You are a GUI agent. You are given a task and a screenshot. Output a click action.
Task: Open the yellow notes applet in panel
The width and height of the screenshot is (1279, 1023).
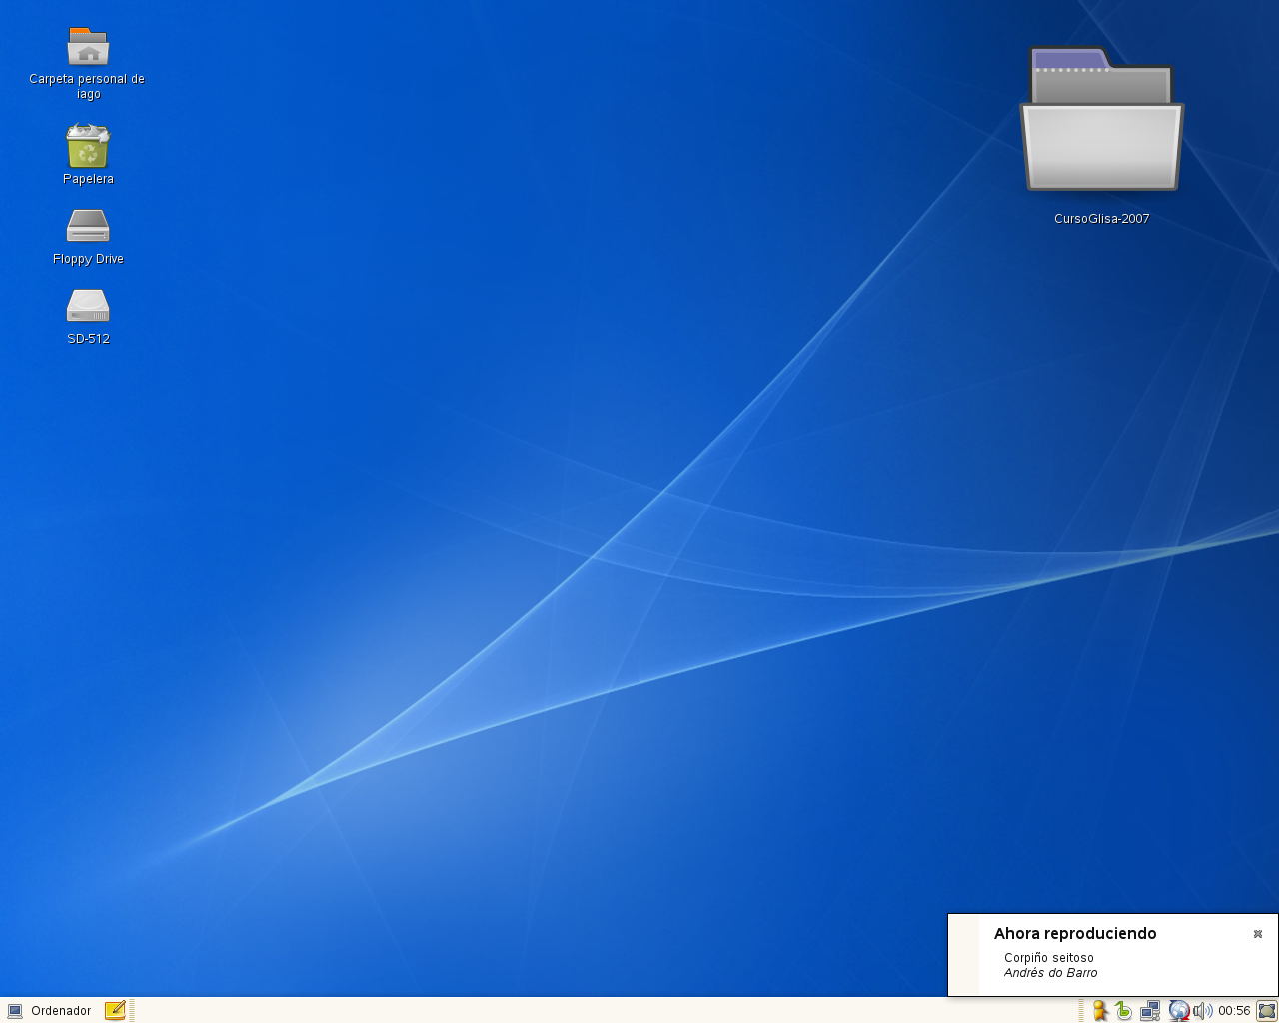pyautogui.click(x=115, y=1011)
